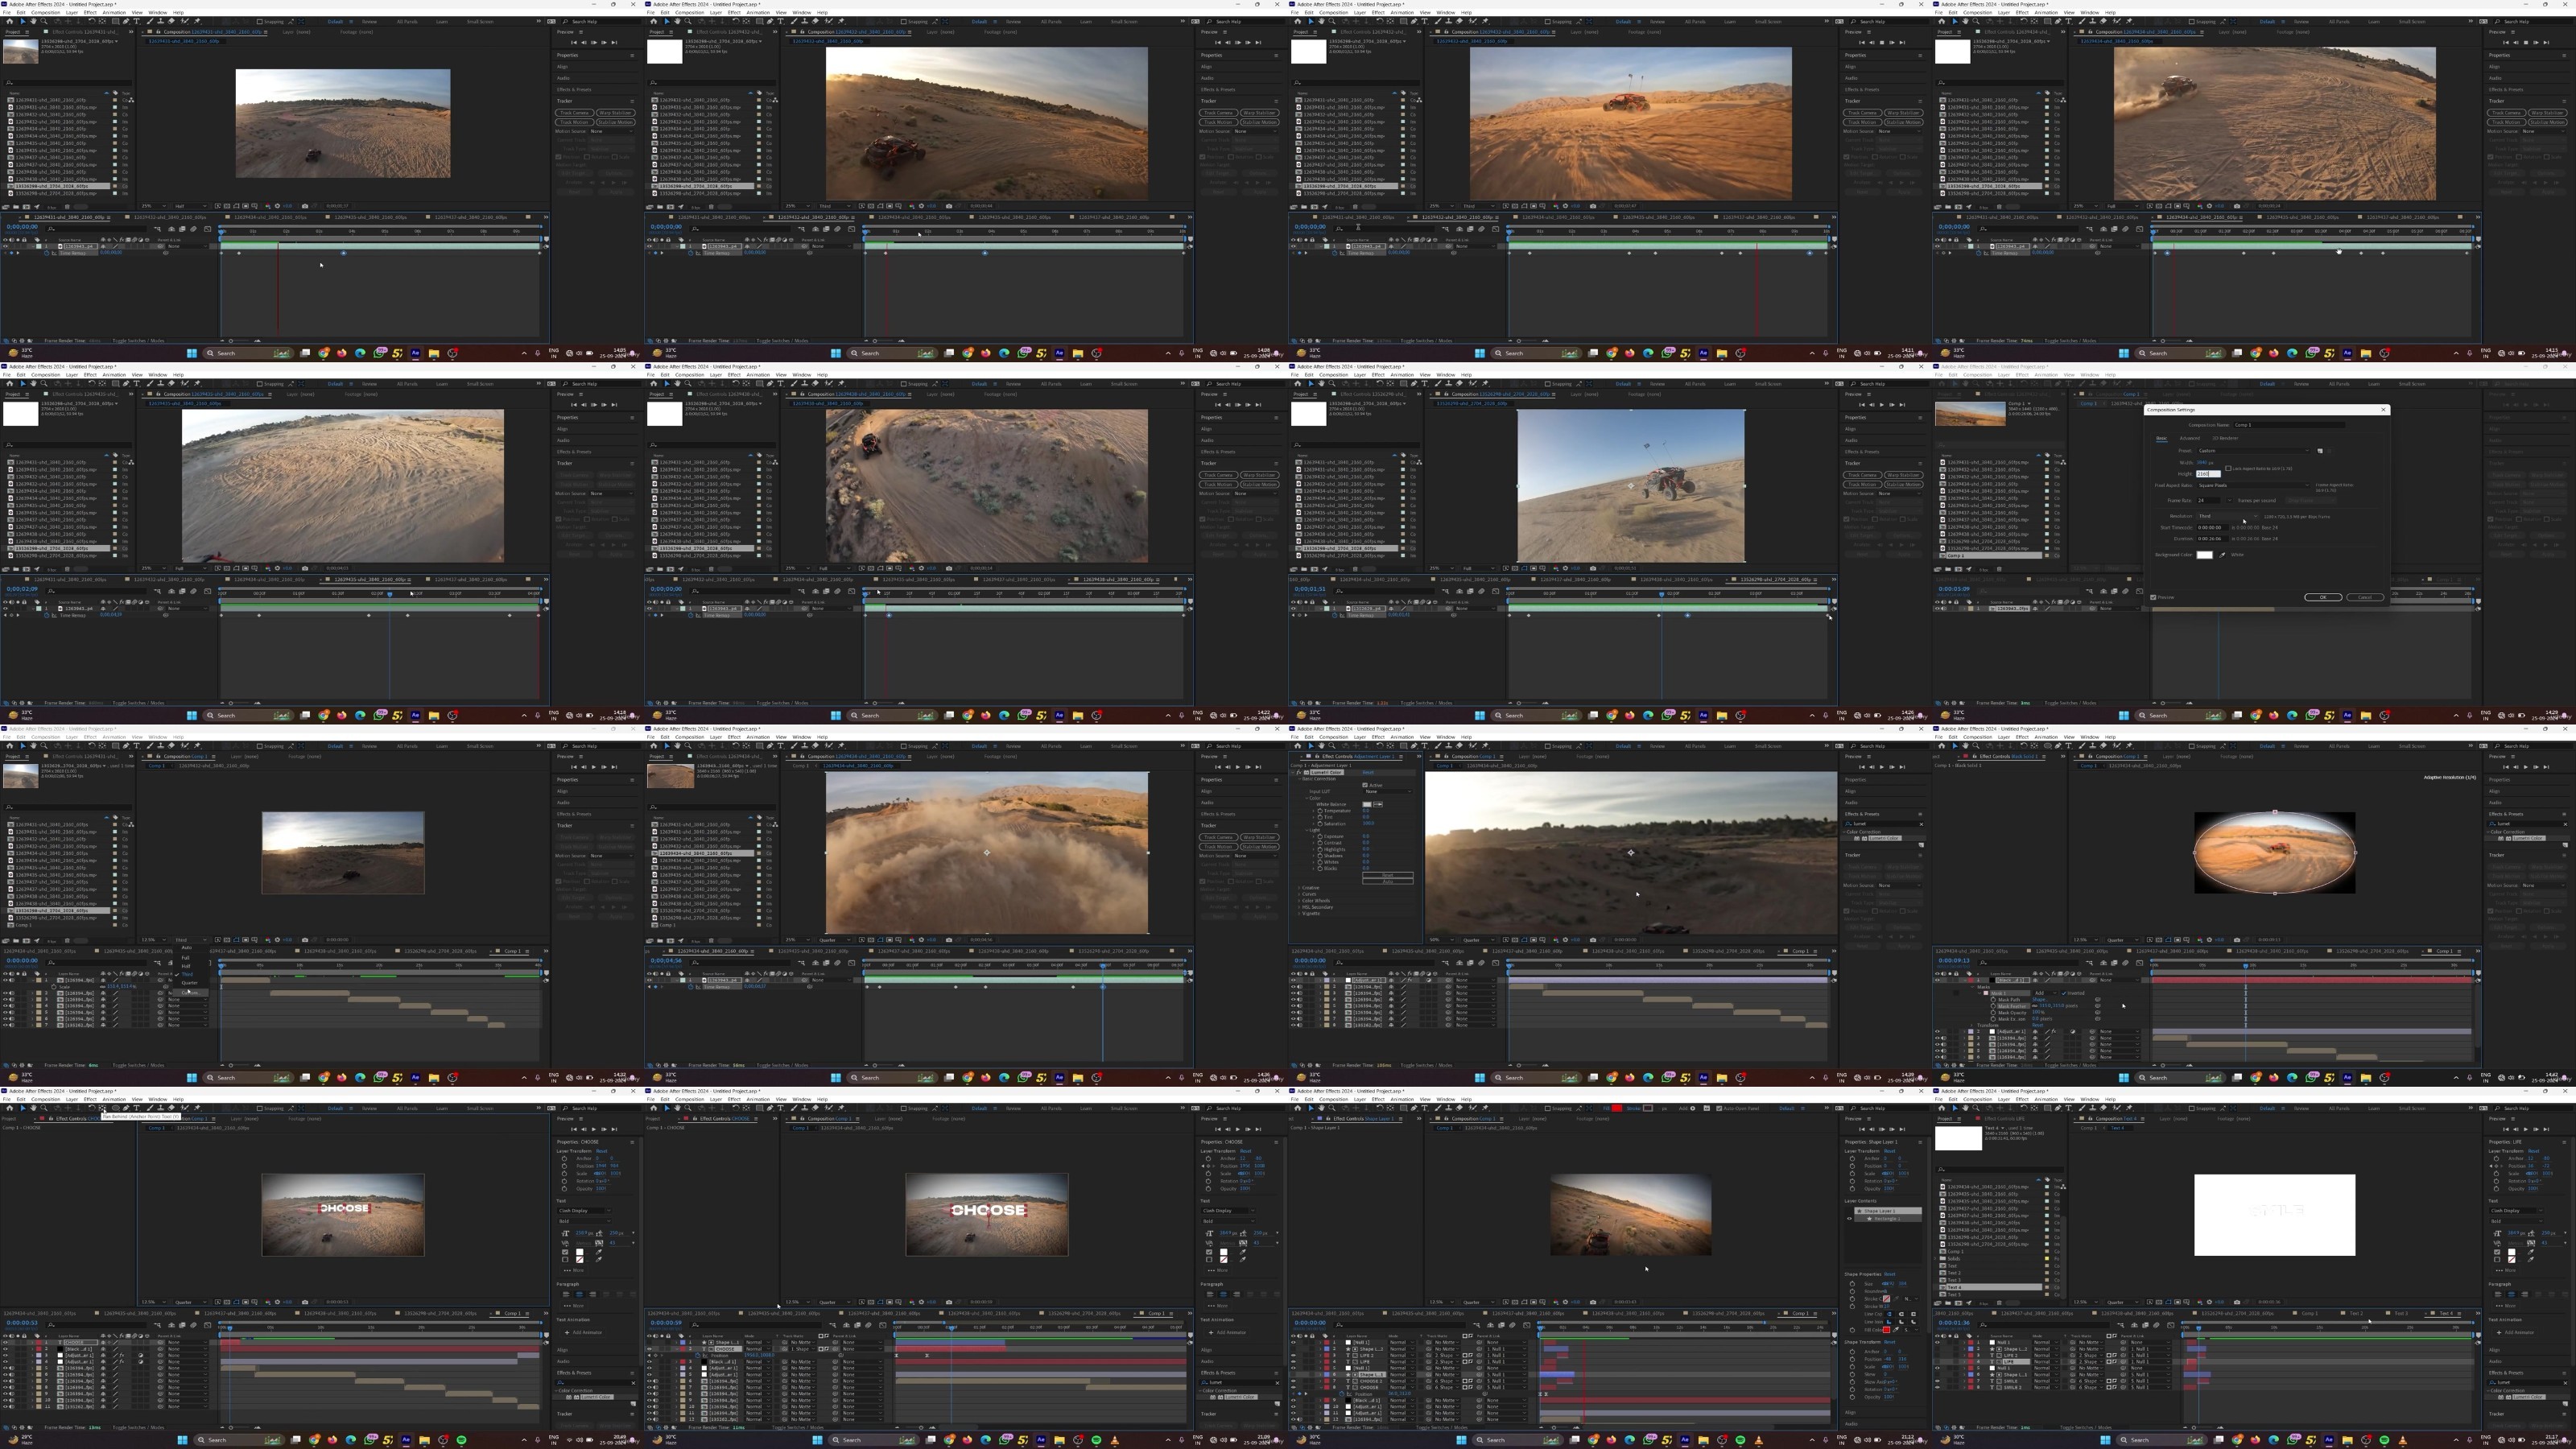This screenshot has width=2576, height=1449.
Task: Click White Balance eyedropper in Lumetri Color
Action: coord(1379,805)
